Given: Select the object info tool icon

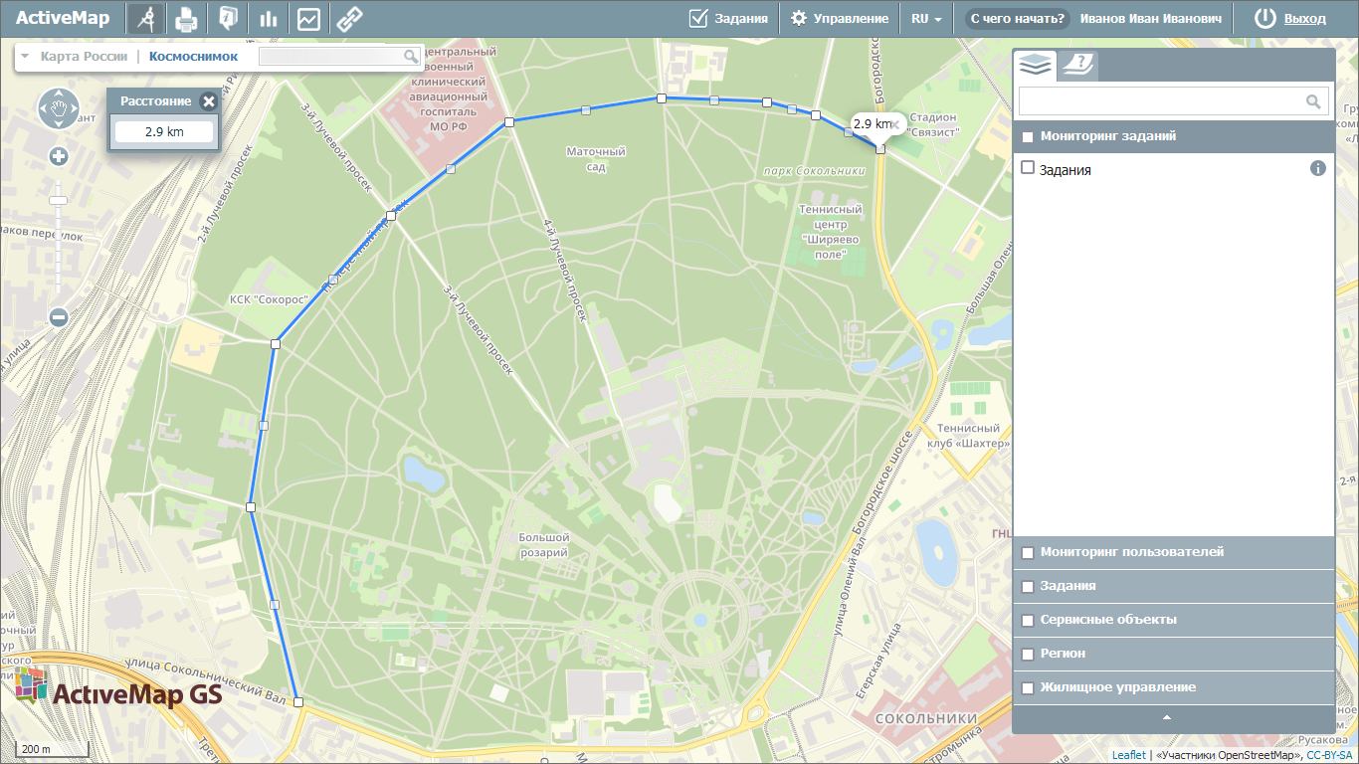Looking at the screenshot, I should pyautogui.click(x=228, y=19).
